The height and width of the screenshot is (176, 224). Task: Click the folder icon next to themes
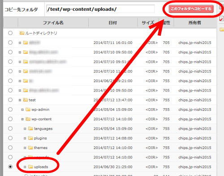[30, 148]
